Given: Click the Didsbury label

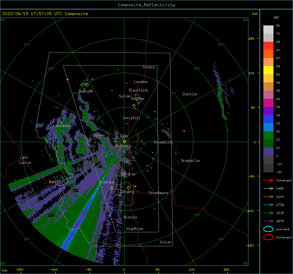Looking at the screenshot, I should (x=123, y=146).
